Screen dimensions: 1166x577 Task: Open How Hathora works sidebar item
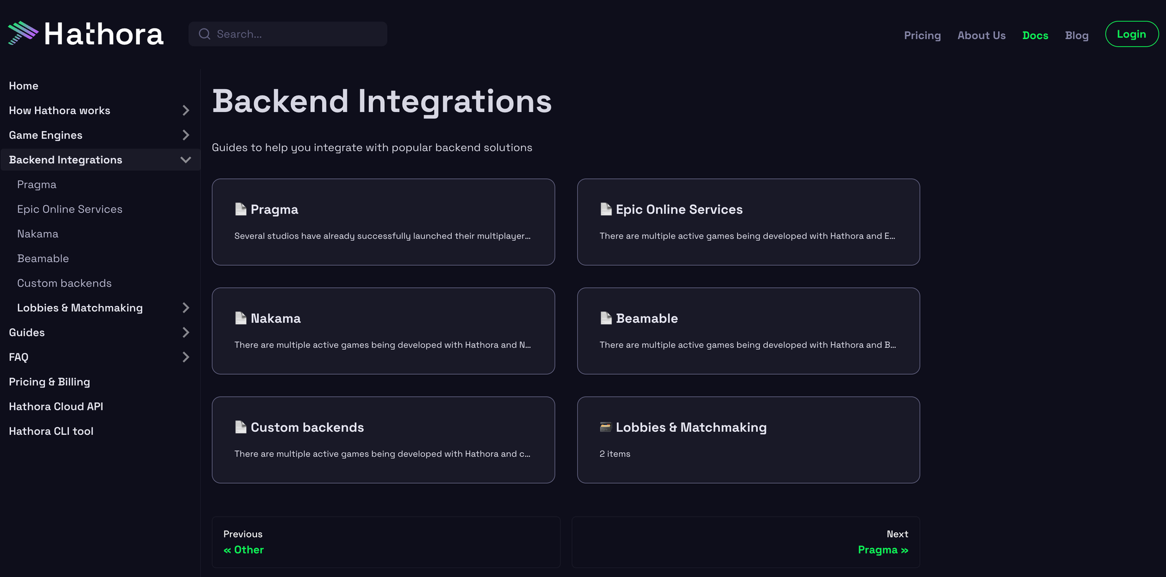tap(59, 110)
